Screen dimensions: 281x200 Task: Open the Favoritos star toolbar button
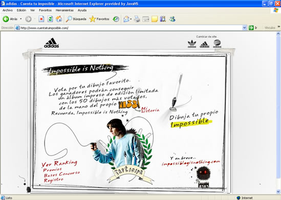click(x=99, y=19)
